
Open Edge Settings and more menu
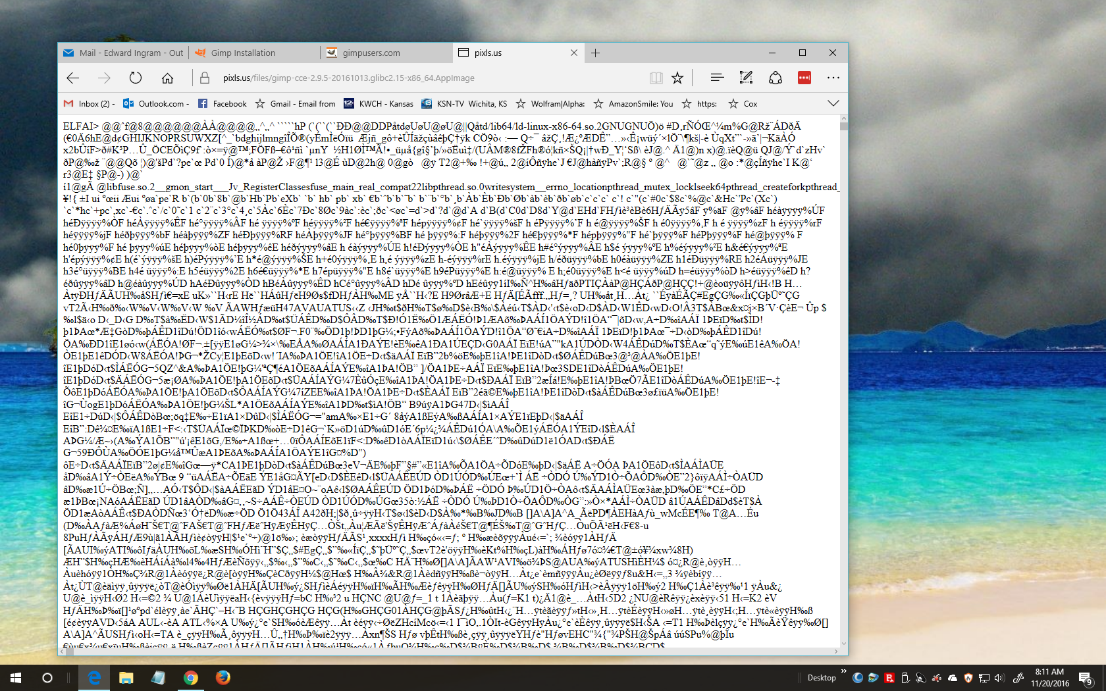click(x=833, y=78)
